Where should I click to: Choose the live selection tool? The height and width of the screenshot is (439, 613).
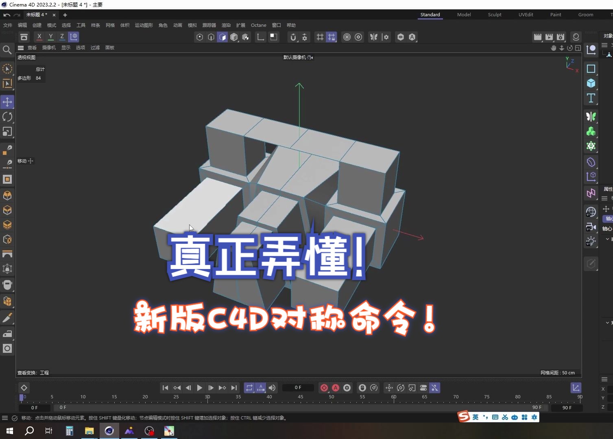pos(7,69)
